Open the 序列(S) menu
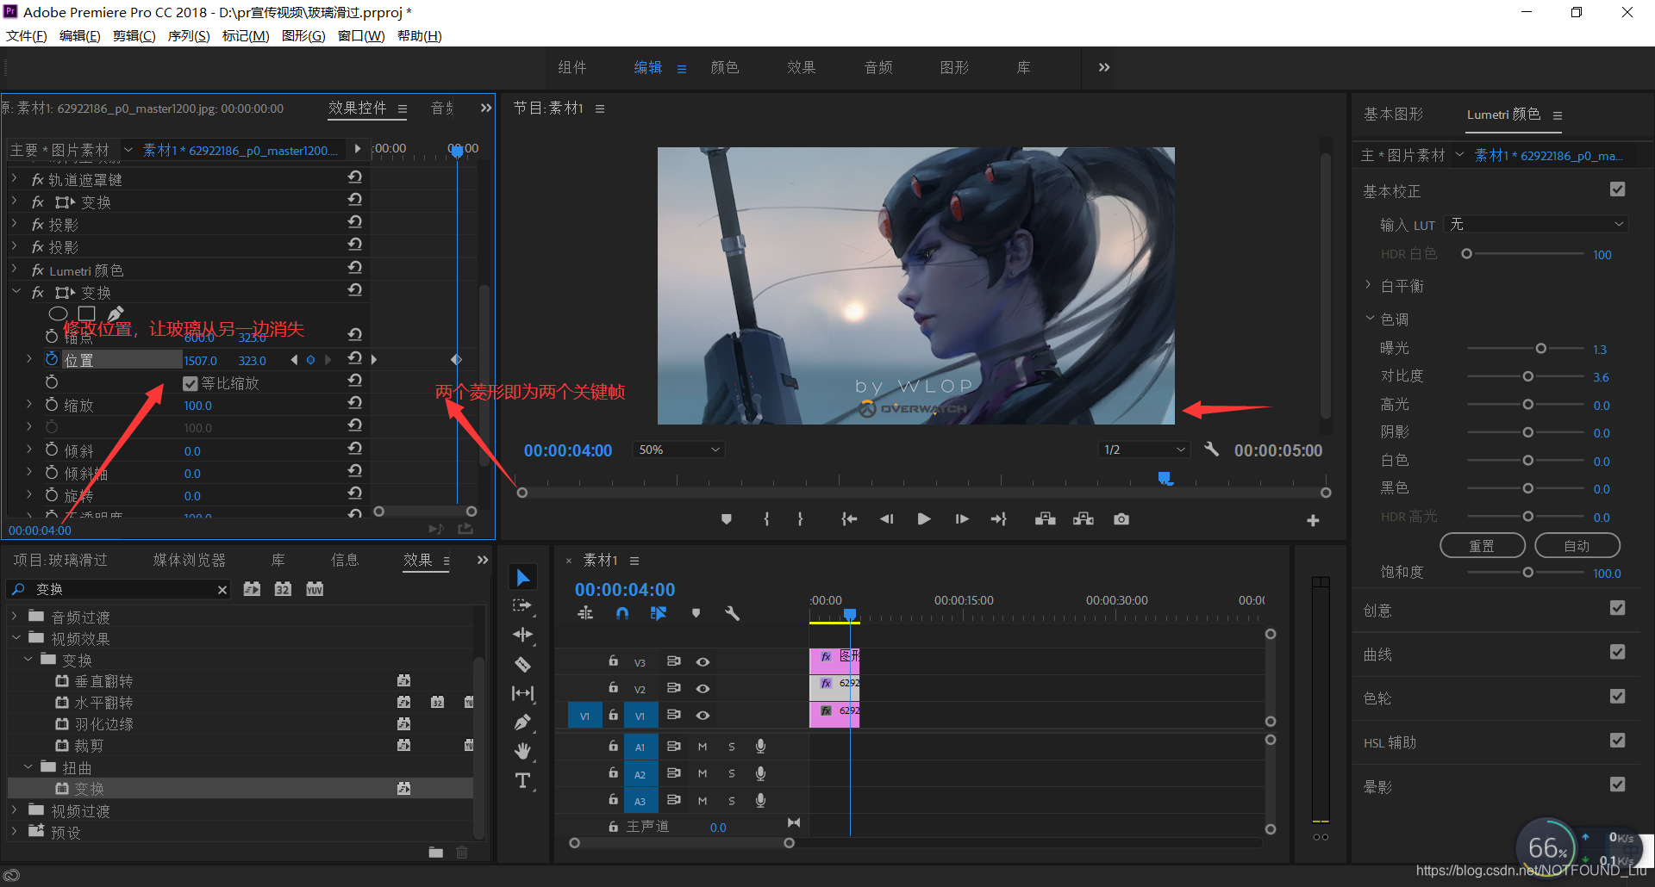Viewport: 1655px width, 887px height. click(189, 35)
